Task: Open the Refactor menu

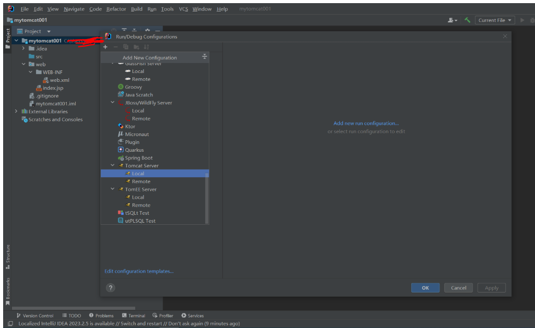Action: (x=116, y=9)
